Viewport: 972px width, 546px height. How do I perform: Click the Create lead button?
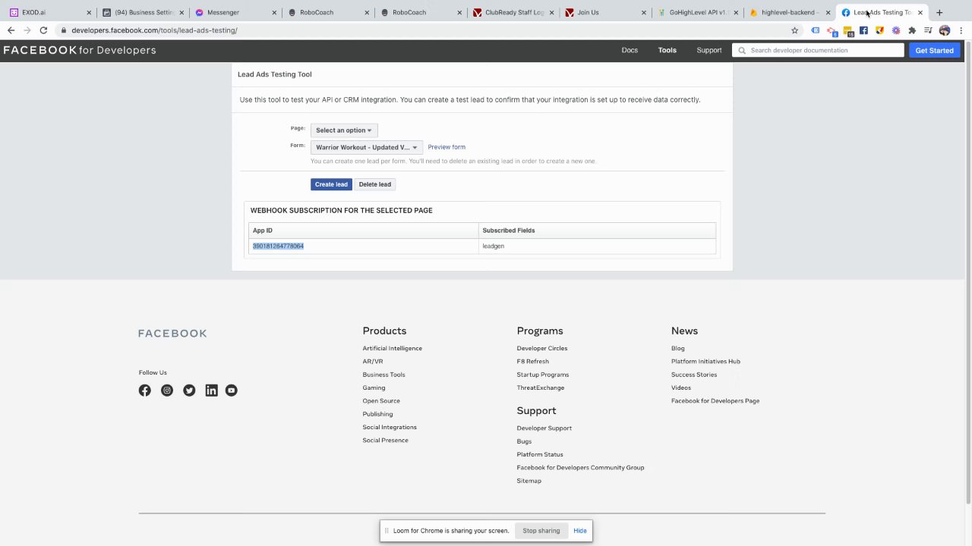point(331,184)
